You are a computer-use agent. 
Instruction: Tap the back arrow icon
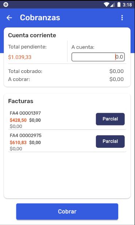click(9, 18)
